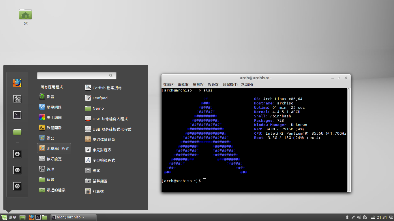Open the 家 home folder on desktop

coord(25,17)
